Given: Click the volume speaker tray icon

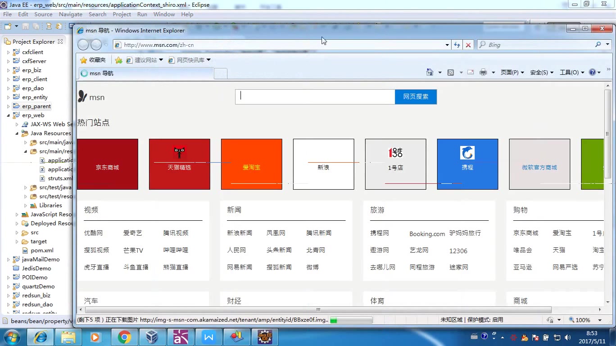Looking at the screenshot, I should (568, 337).
